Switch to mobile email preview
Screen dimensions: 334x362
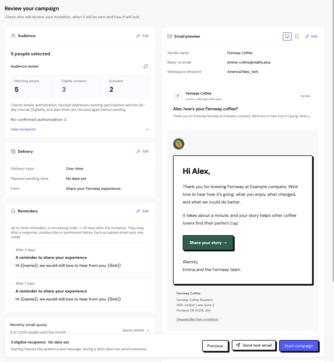pyautogui.click(x=297, y=36)
